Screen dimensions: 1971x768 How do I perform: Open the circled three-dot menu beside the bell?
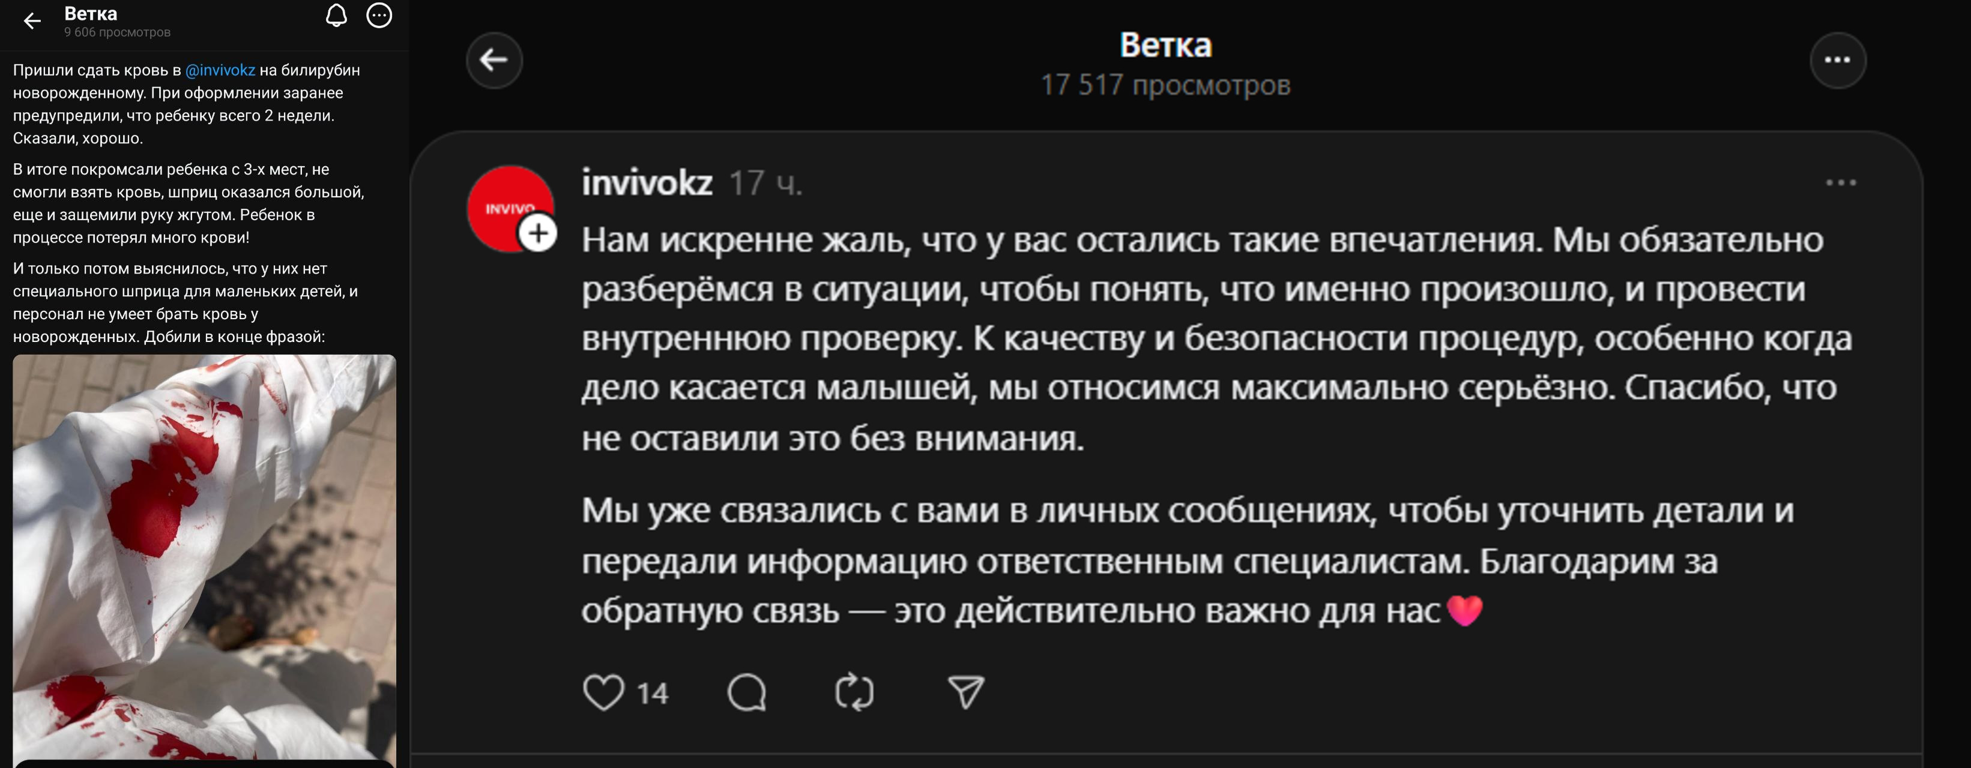pos(379,16)
